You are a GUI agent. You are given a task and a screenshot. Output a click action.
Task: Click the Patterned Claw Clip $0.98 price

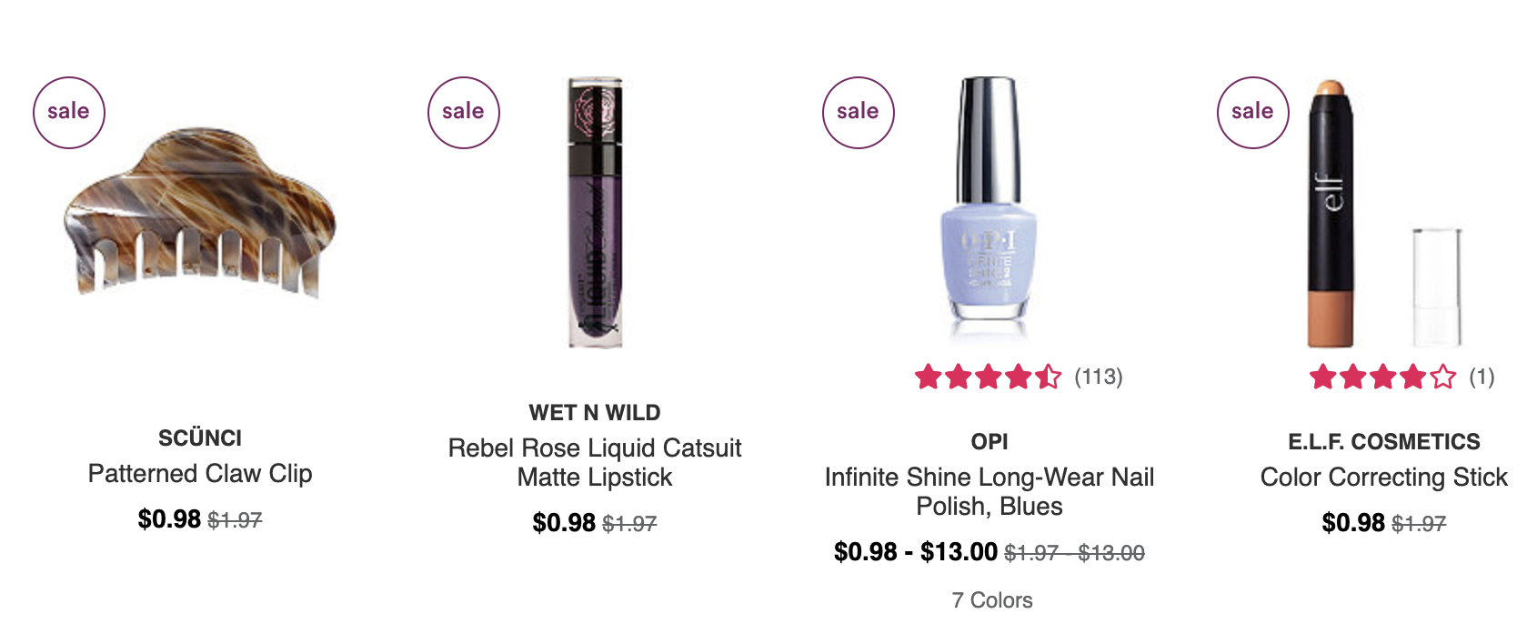[x=169, y=519]
